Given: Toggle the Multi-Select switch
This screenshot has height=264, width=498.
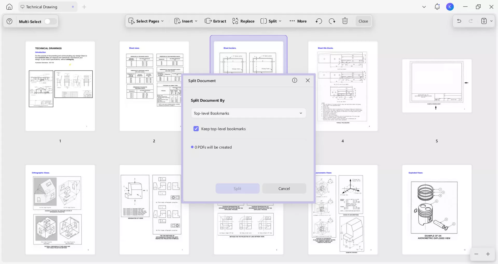Looking at the screenshot, I should point(50,21).
